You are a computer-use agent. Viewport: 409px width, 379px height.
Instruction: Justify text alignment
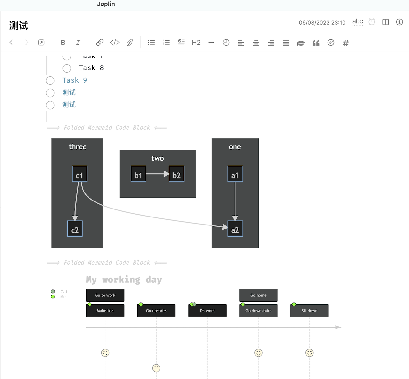(286, 43)
